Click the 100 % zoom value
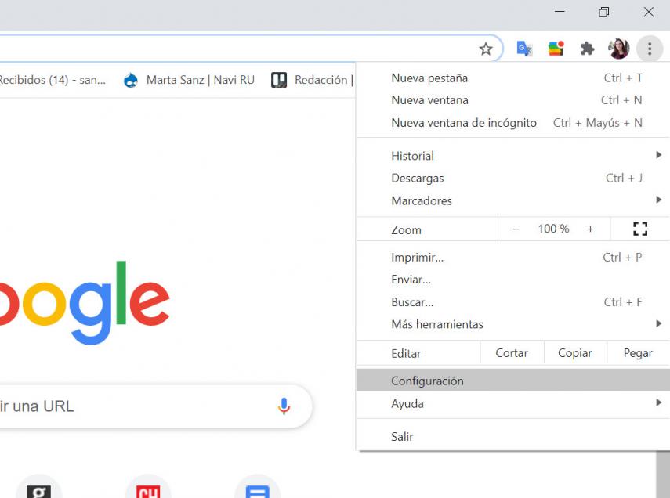This screenshot has height=498, width=670. (553, 229)
